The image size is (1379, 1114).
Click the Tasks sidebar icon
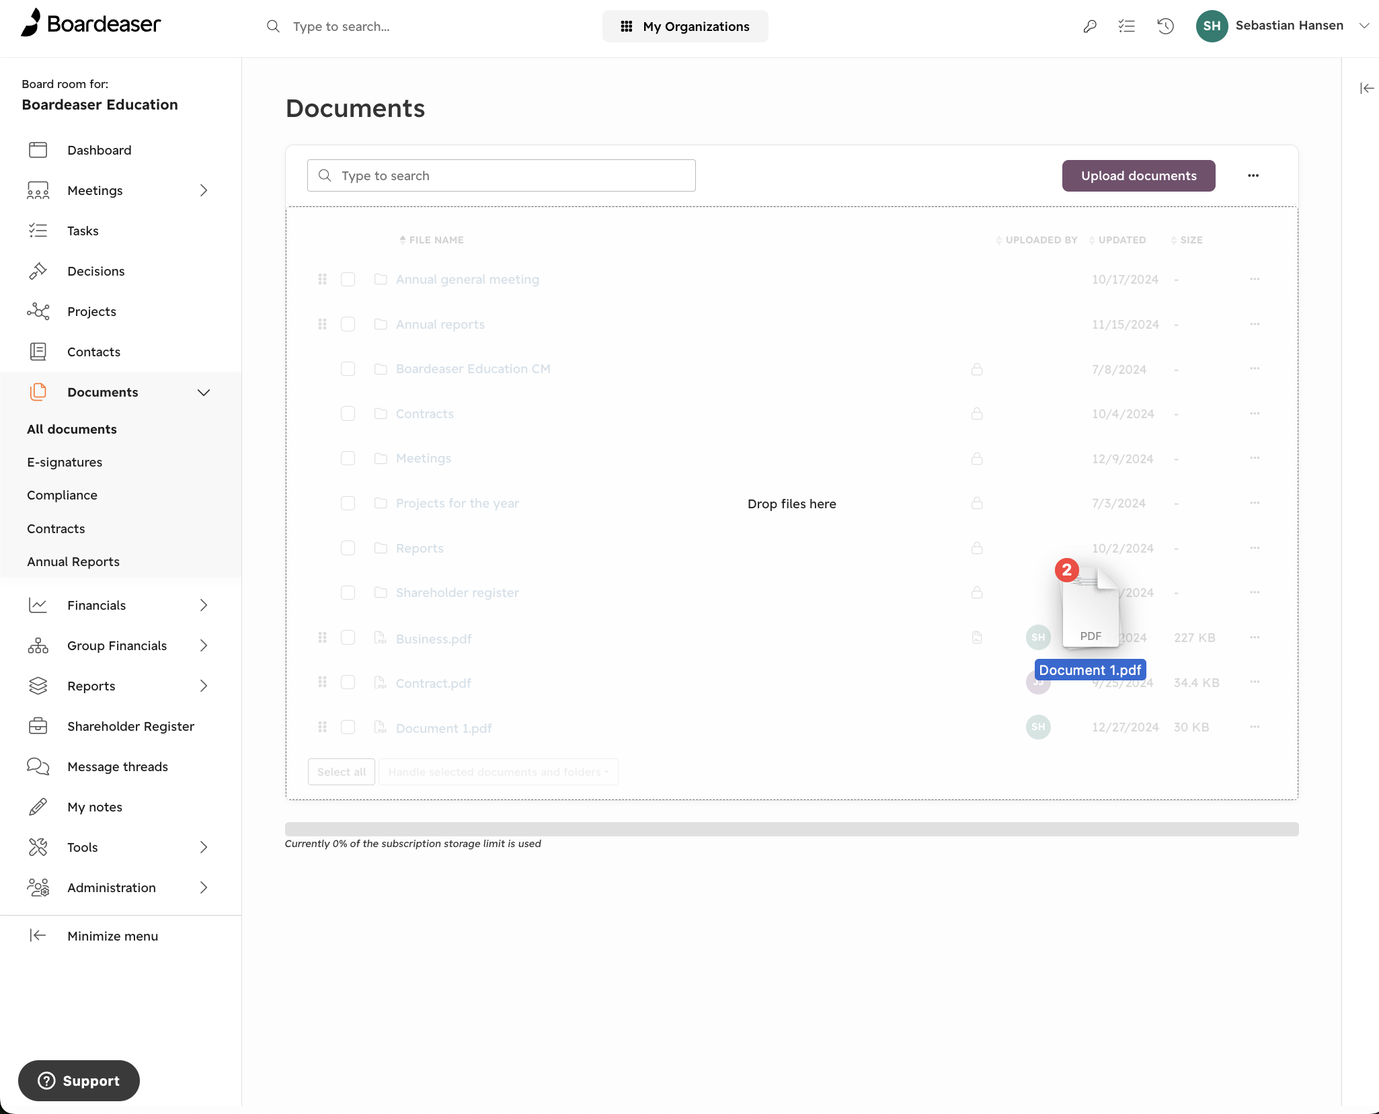[x=38, y=231]
